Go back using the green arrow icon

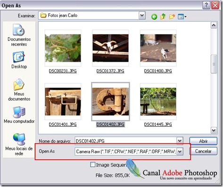coord(154,16)
